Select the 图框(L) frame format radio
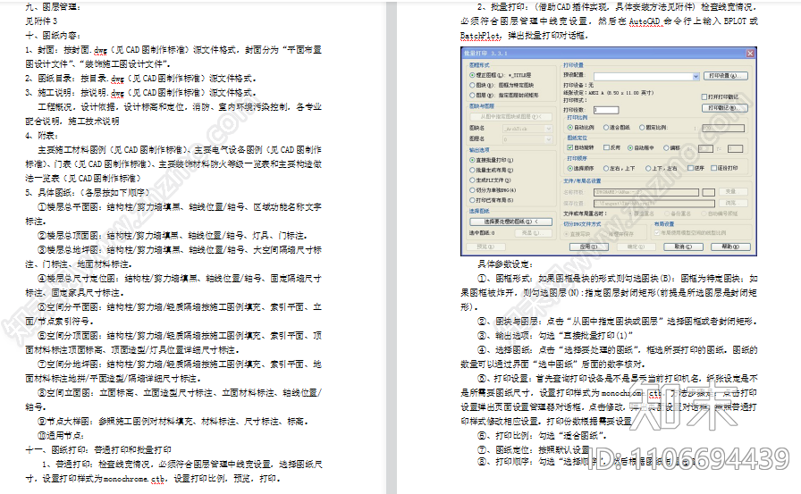The height and width of the screenshot is (494, 801). (473, 75)
